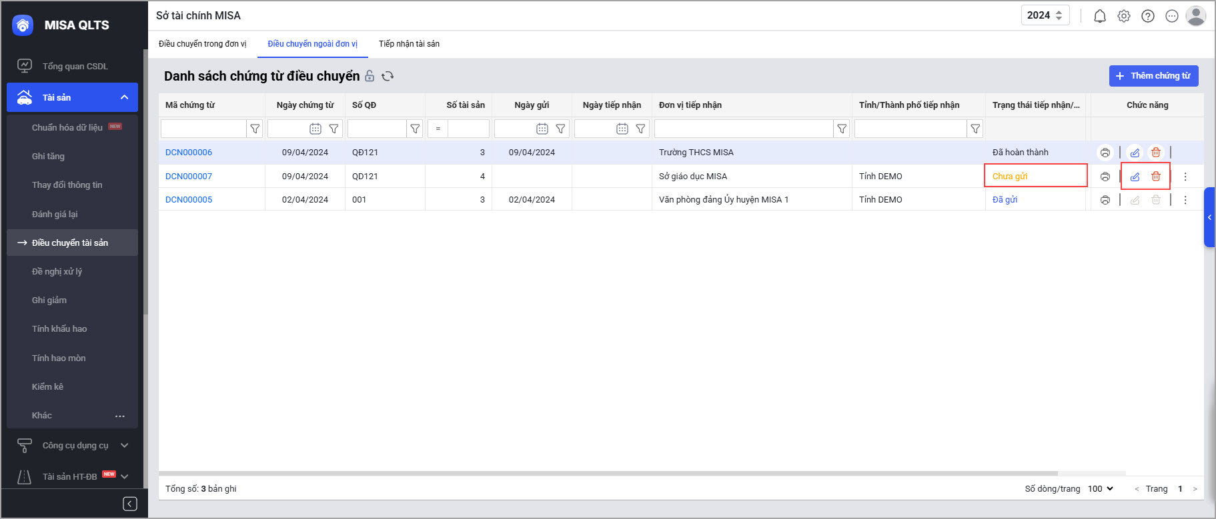Viewport: 1216px width, 519px height.
Task: Click the help question mark icon
Action: [x=1148, y=16]
